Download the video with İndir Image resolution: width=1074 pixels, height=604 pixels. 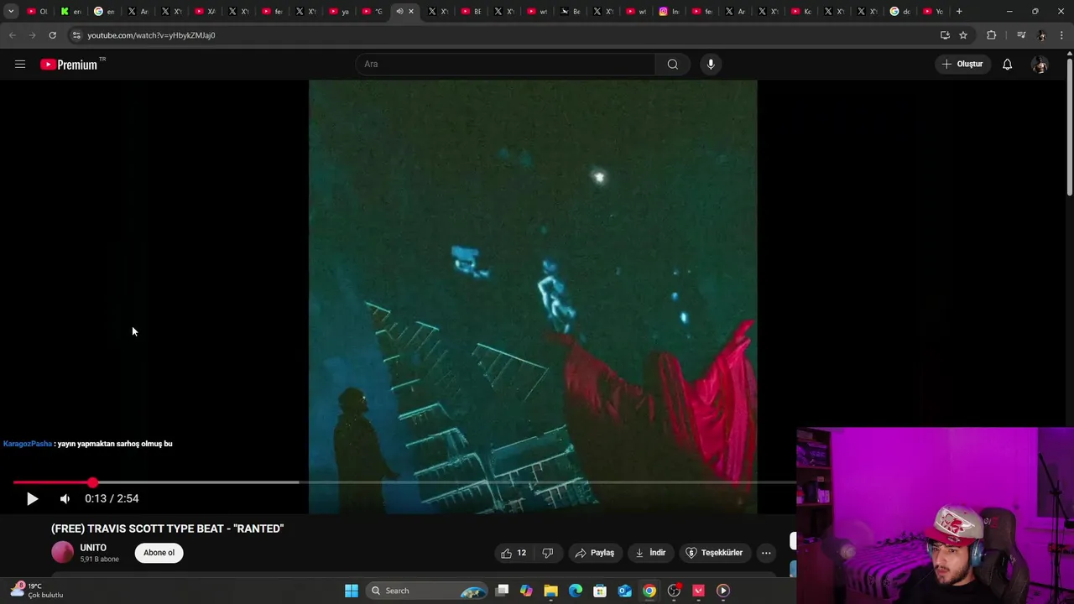[x=650, y=553]
